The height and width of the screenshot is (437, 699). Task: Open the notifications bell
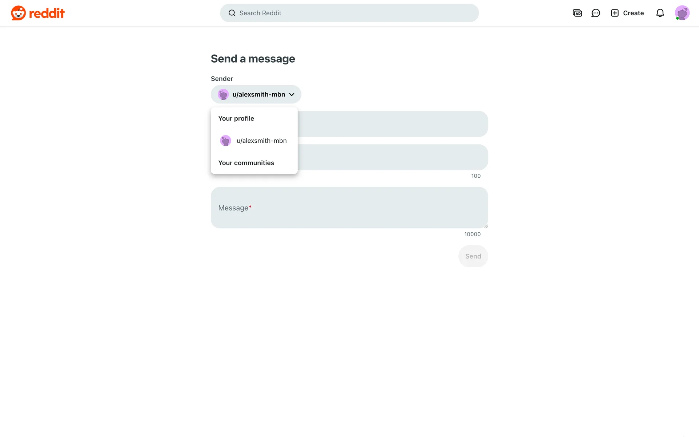[x=660, y=13]
